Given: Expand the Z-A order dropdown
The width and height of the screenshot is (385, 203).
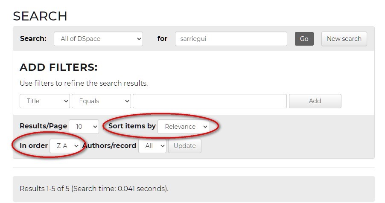Looking at the screenshot, I should click(x=65, y=146).
